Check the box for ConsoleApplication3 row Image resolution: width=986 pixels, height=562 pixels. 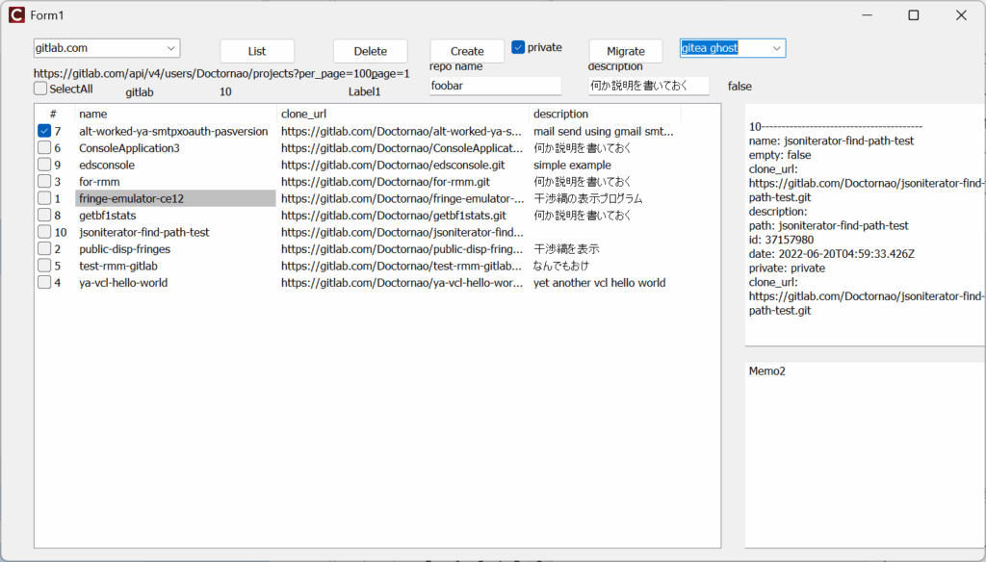pos(44,148)
